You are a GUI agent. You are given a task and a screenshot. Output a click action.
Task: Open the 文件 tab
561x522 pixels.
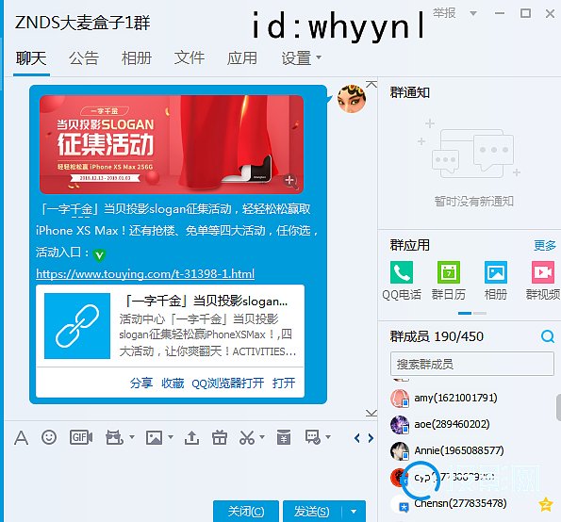click(x=190, y=57)
